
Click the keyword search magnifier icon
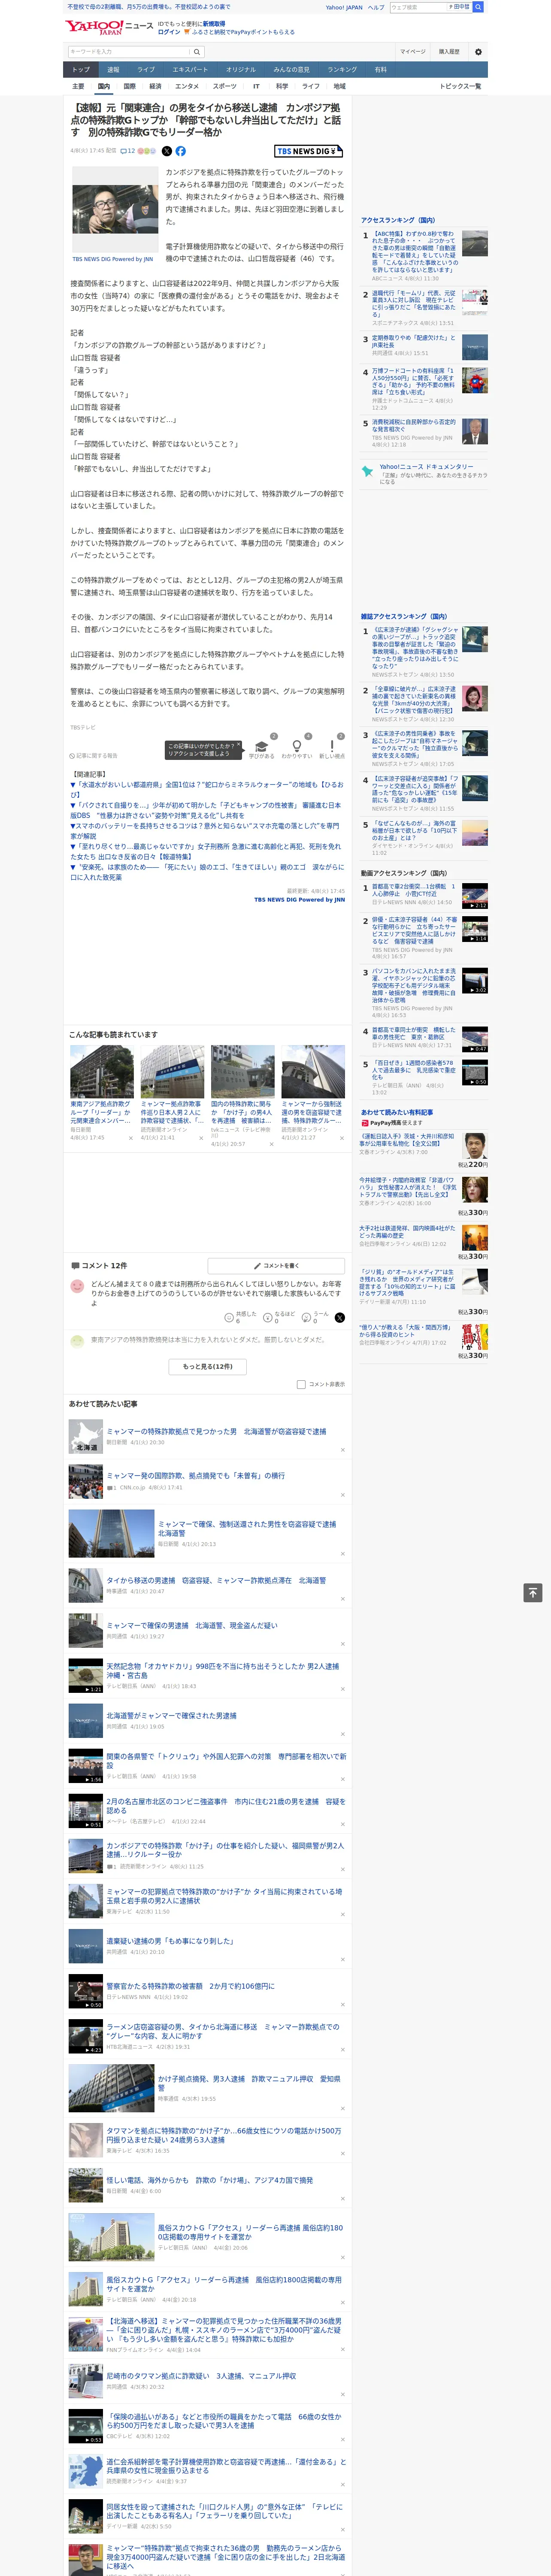click(197, 52)
